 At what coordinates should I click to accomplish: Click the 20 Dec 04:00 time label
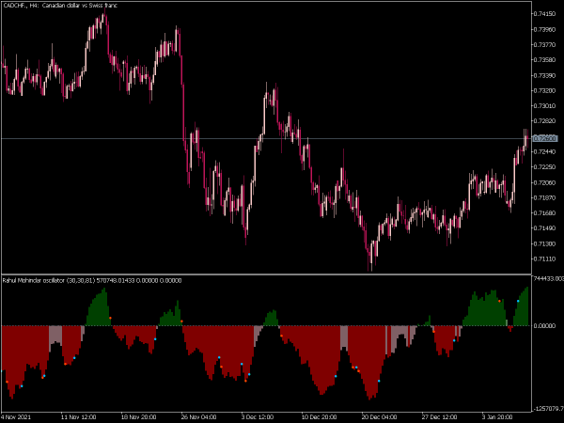pyautogui.click(x=380, y=417)
